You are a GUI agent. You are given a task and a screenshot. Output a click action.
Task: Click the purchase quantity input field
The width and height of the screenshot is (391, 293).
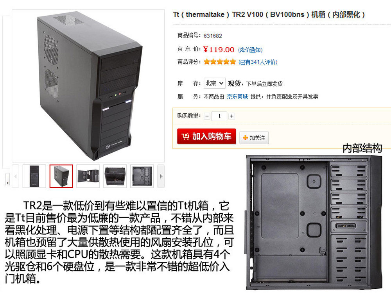pos(219,116)
